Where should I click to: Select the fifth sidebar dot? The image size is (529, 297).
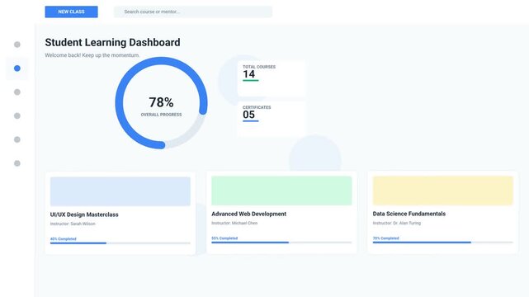pos(17,139)
